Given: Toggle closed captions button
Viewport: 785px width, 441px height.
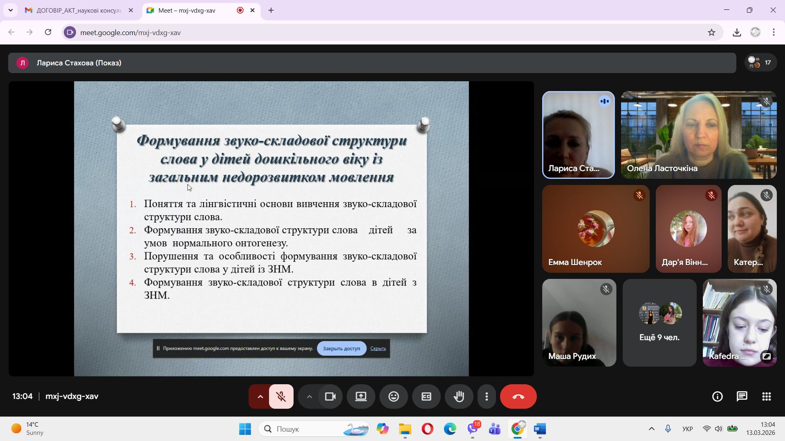Looking at the screenshot, I should pos(426,396).
